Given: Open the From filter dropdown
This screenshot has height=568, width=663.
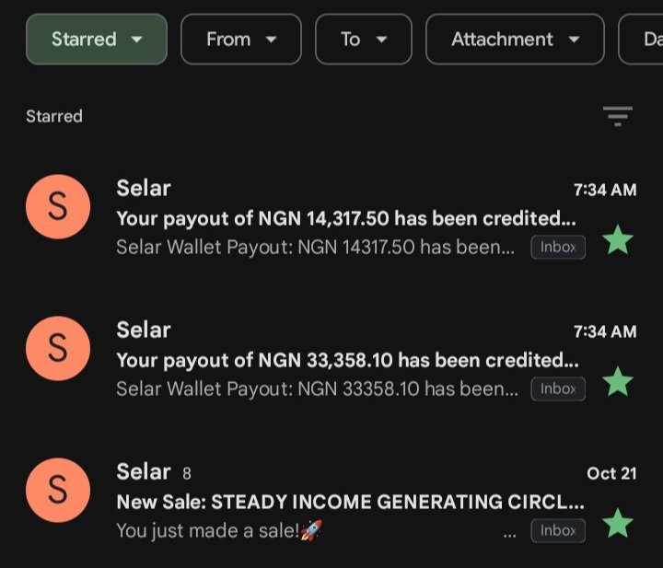Looking at the screenshot, I should pos(241,40).
